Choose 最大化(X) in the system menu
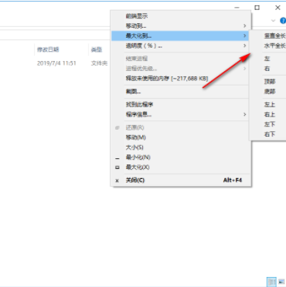The width and height of the screenshot is (286, 287). [x=180, y=167]
